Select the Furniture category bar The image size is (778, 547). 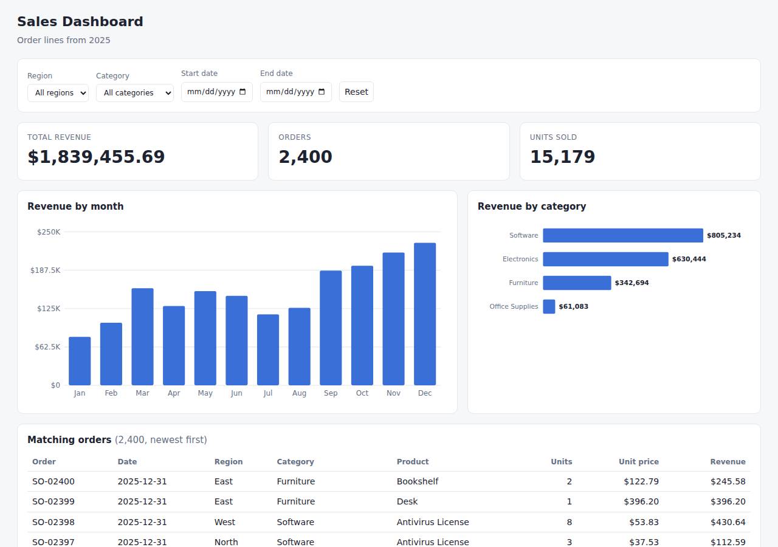[x=577, y=283]
